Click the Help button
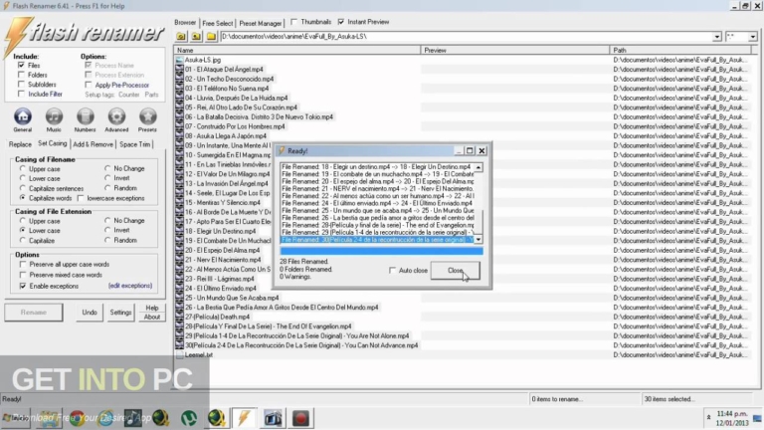Screen dimensions: 764x430 click(152, 309)
